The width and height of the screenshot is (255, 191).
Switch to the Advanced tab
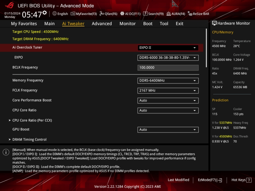click(x=102, y=24)
